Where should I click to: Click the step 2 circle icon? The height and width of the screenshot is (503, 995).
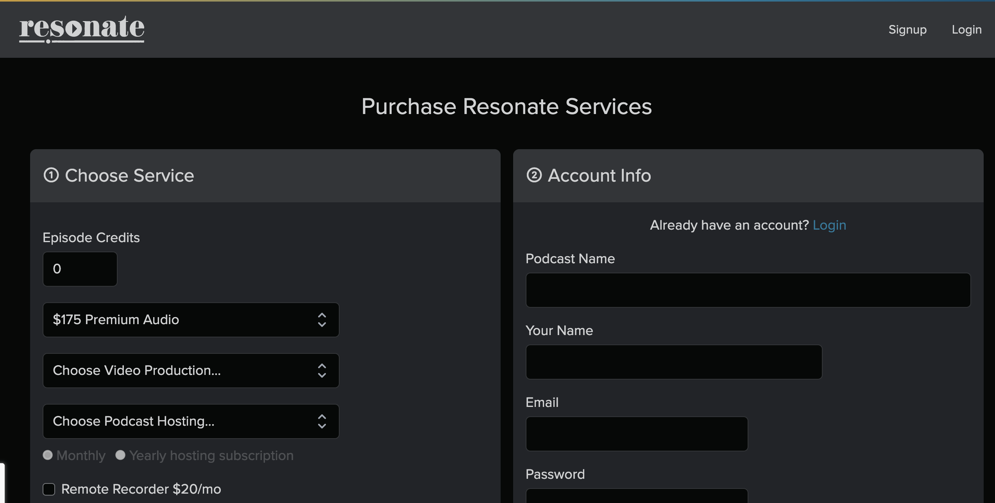(534, 175)
